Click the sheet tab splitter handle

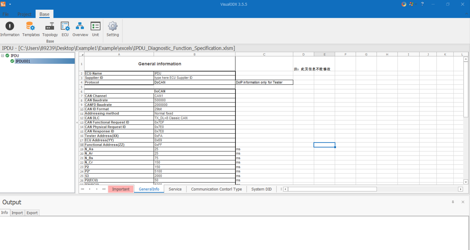click(281, 189)
